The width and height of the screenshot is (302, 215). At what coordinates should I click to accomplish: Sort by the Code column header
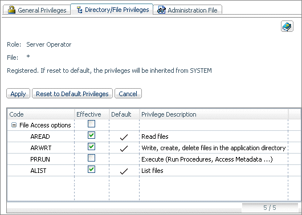40,114
